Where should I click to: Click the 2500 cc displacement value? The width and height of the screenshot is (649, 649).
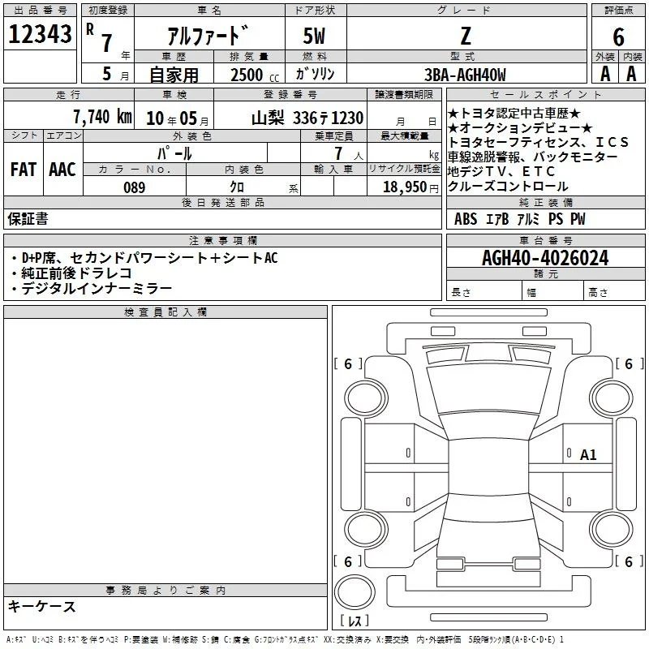click(255, 75)
